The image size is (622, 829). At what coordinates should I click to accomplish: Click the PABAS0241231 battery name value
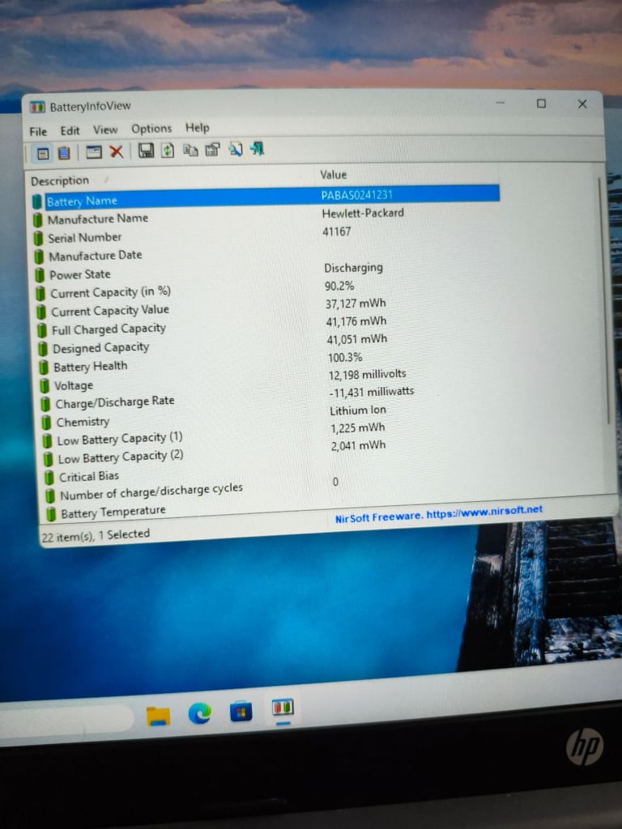click(357, 195)
